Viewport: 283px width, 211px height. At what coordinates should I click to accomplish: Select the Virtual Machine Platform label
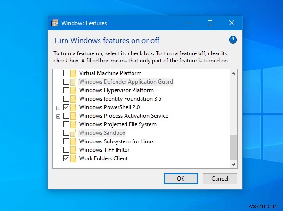[x=110, y=73]
